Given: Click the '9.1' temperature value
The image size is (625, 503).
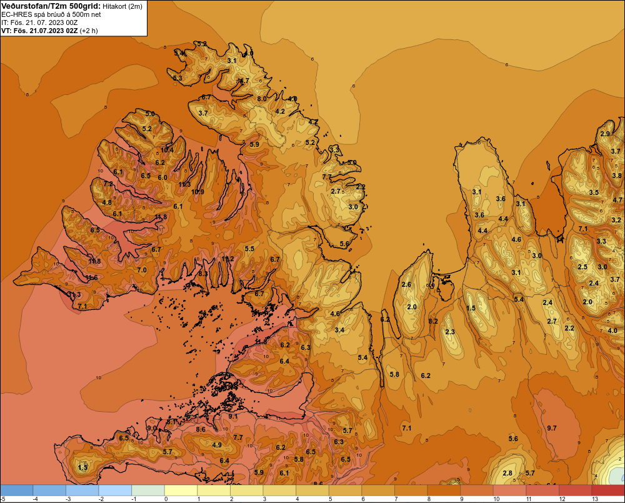Looking at the screenshot, I should 232,417.
